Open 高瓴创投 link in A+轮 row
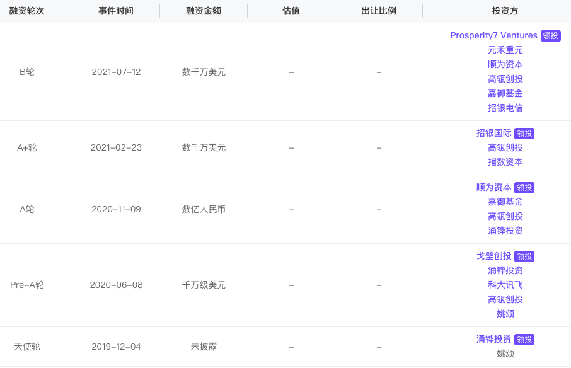Screen dimensions: 571x368 pyautogui.click(x=505, y=147)
